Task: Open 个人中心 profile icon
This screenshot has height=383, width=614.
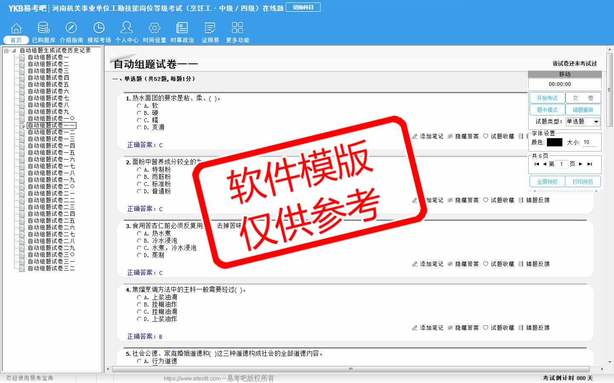Action: (127, 28)
